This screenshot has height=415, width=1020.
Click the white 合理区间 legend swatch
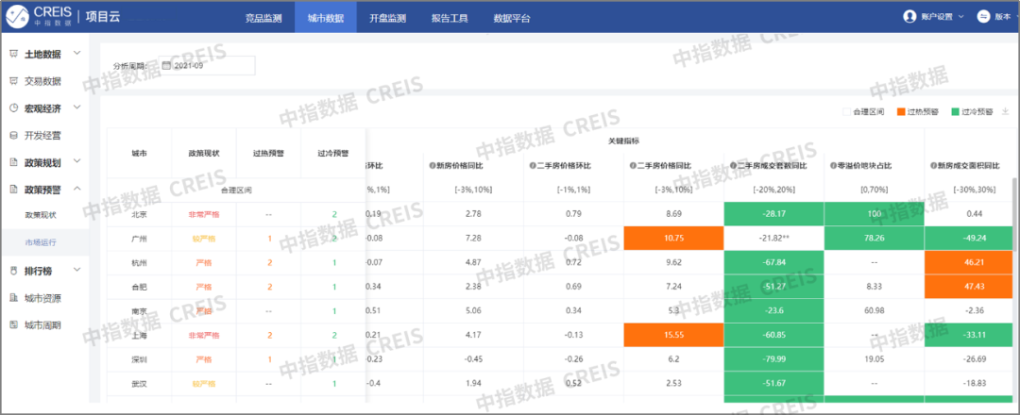[x=846, y=111]
